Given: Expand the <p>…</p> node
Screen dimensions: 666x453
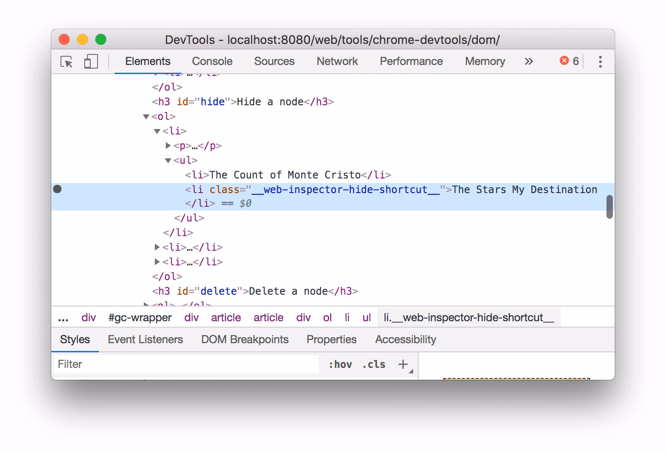Looking at the screenshot, I should [168, 146].
